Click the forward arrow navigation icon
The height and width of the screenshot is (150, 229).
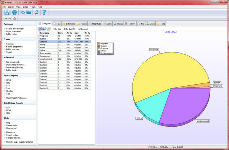point(10,18)
